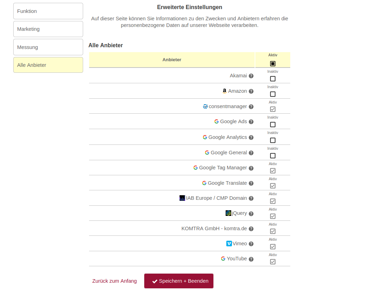The image size is (365, 303).
Task: Activate the Amazon provider checkbox
Action: [x=273, y=94]
